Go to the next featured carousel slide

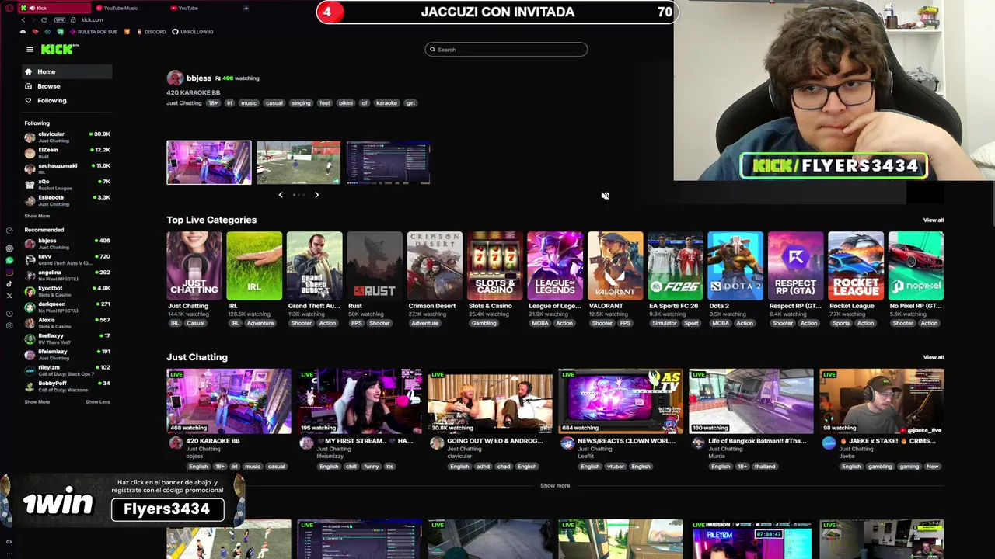point(316,195)
